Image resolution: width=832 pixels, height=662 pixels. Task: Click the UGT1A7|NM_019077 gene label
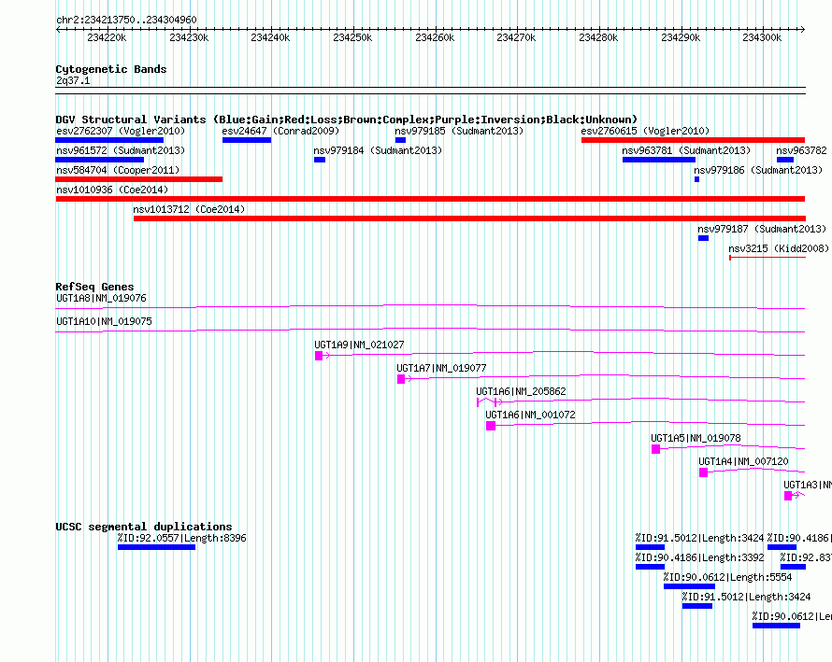(441, 368)
